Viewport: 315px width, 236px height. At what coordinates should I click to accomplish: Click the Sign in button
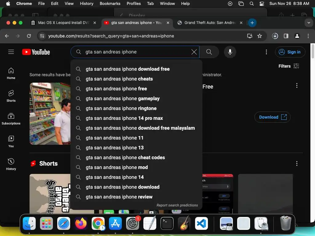[x=290, y=52]
